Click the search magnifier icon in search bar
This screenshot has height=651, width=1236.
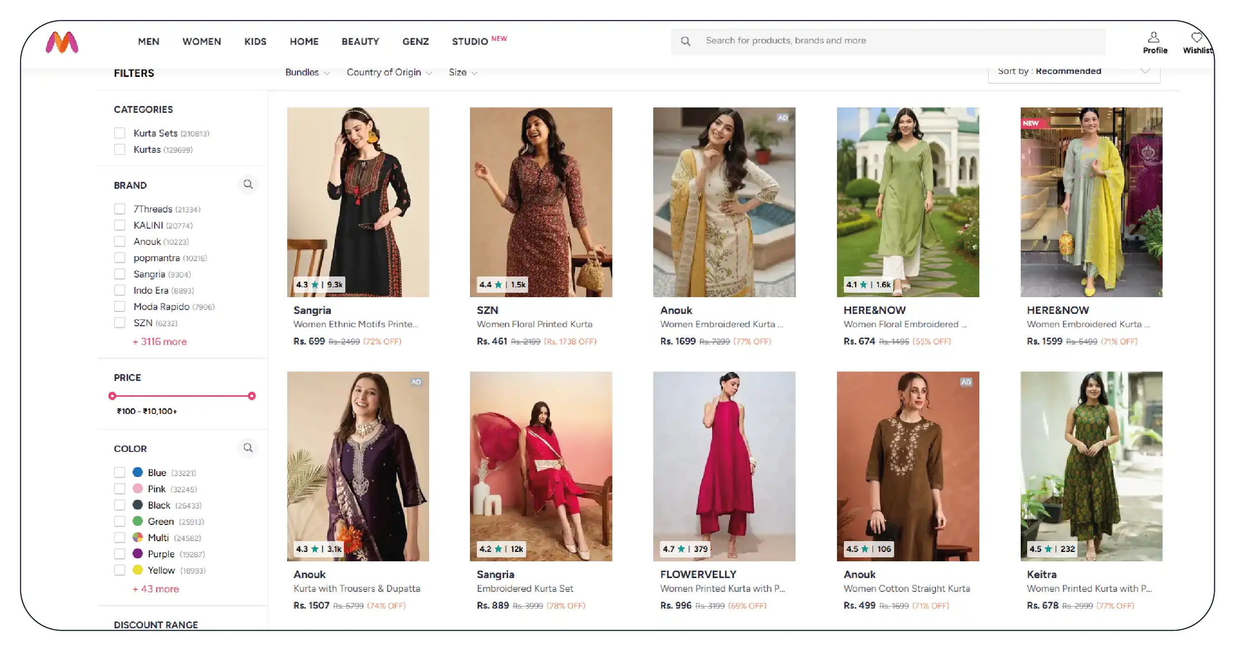[685, 41]
